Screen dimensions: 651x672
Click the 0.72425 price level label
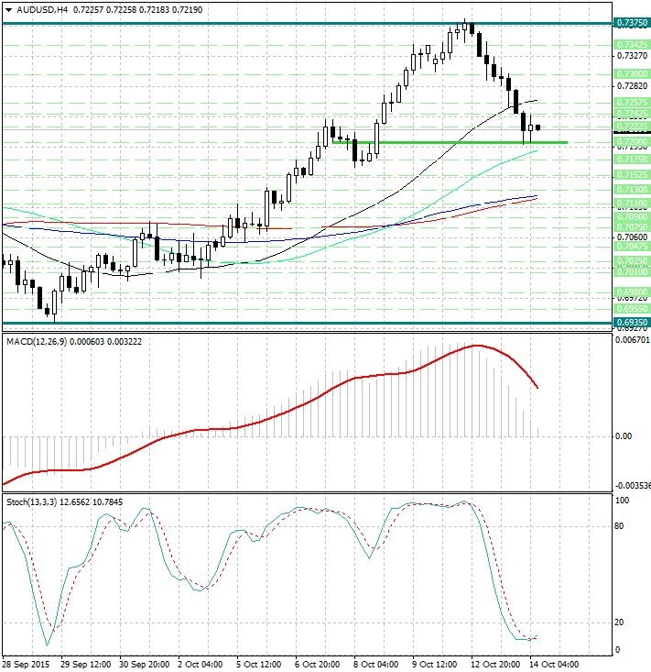[632, 114]
